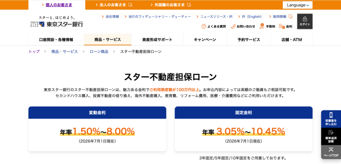Expand the 商品・サービス navigation menu
The height and width of the screenshot is (164, 341).
108,40
